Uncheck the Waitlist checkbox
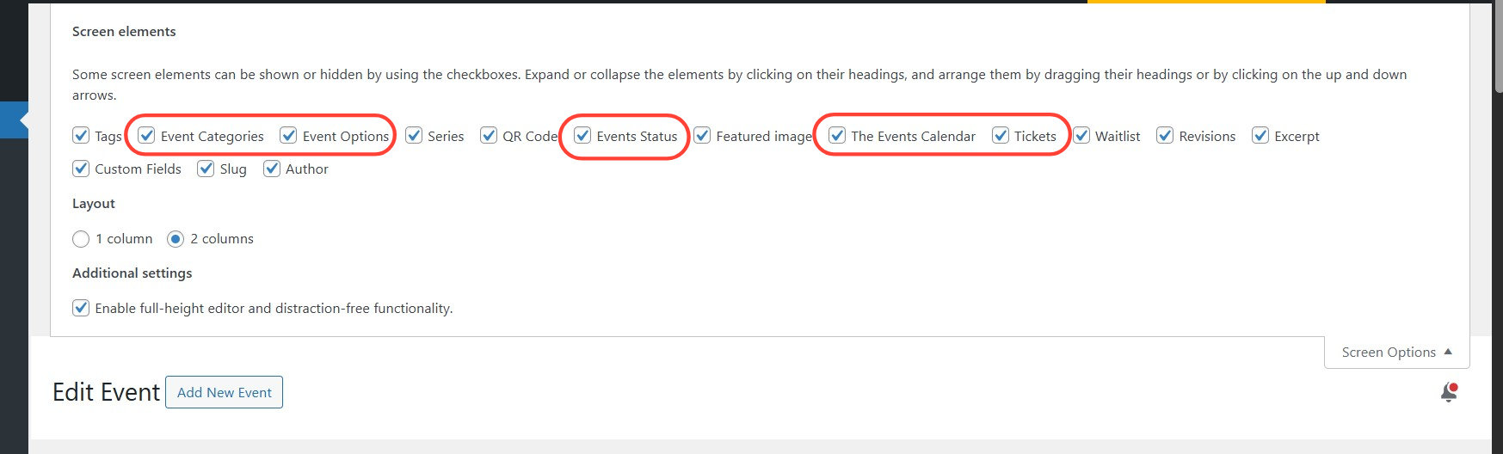This screenshot has width=1503, height=454. coord(1081,136)
